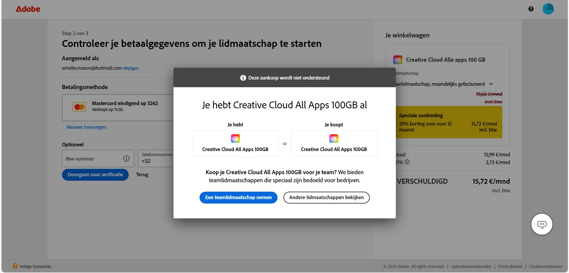
Task: Select the Mastercard eindigend op 3262 card
Action: [x=118, y=108]
